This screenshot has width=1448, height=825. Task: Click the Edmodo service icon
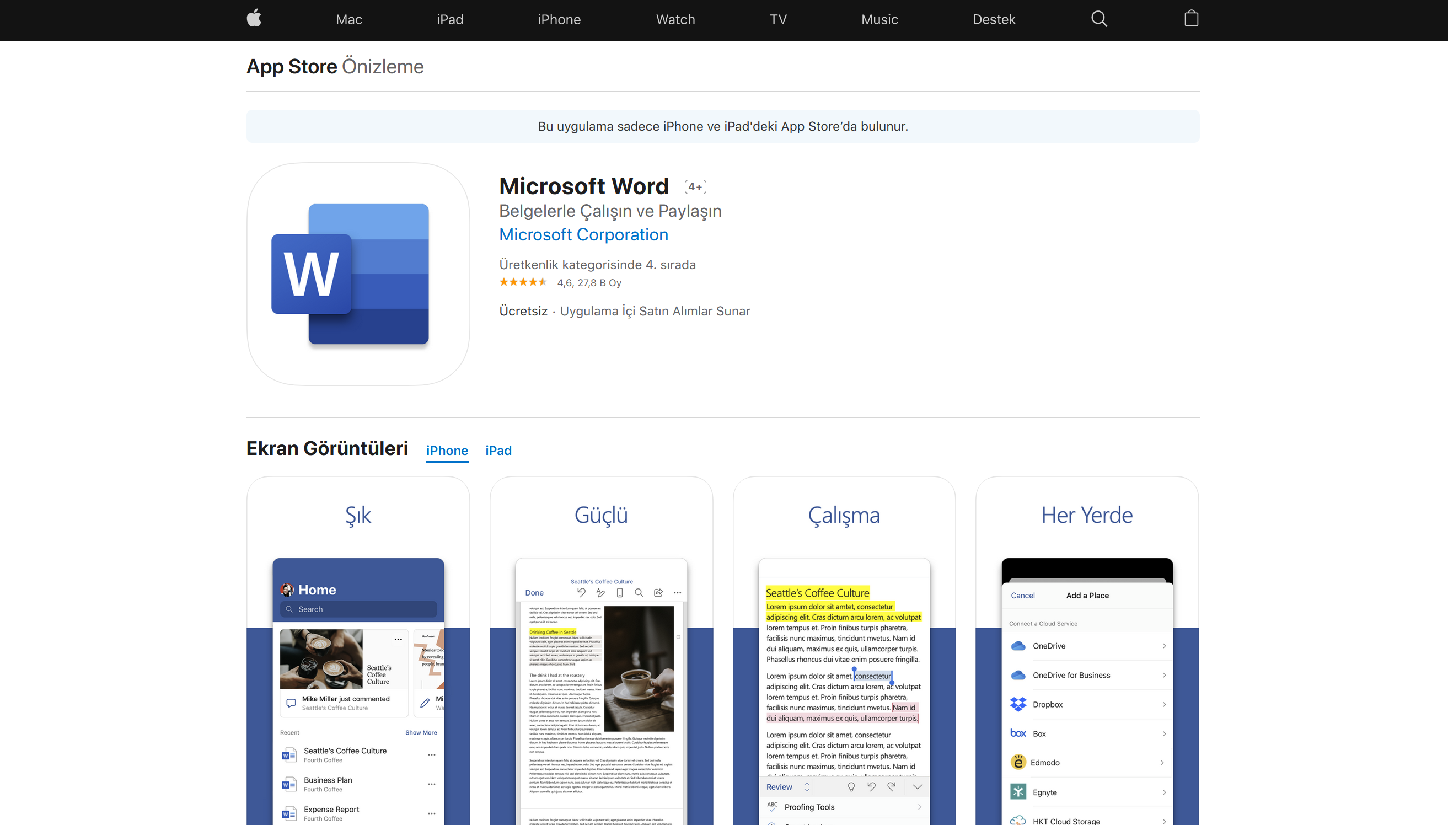pos(1017,762)
